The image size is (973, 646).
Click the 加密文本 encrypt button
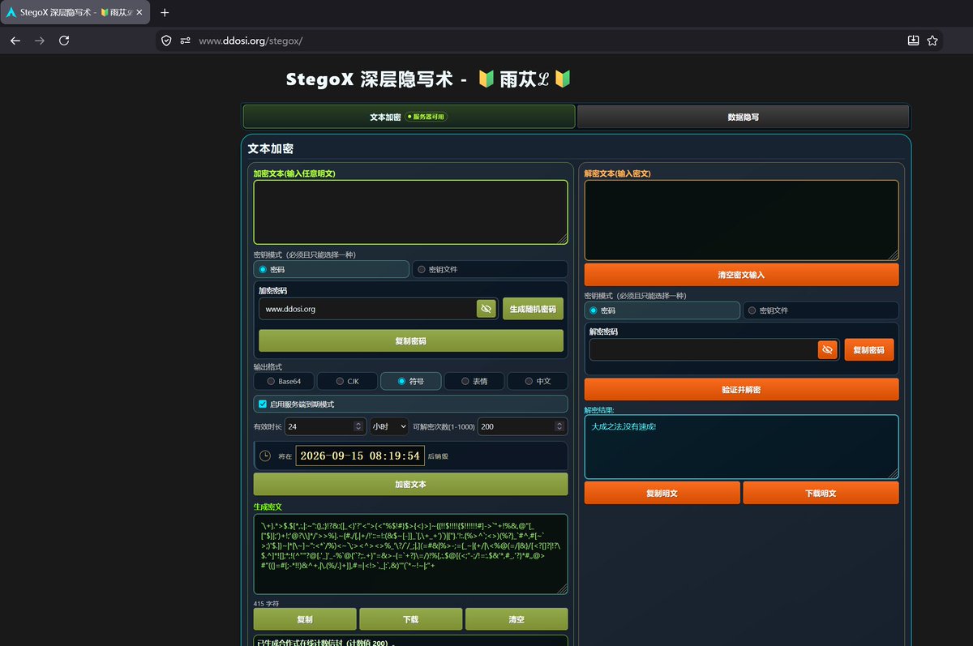pyautogui.click(x=410, y=485)
